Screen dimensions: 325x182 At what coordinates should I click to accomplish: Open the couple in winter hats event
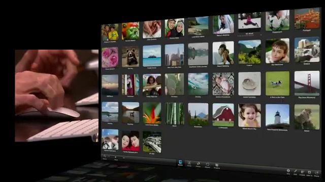click(x=175, y=28)
